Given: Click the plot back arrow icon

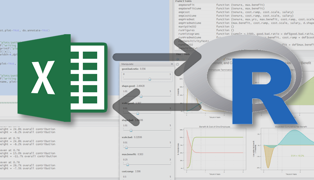Looking at the screenshot, I should tap(177, 59).
